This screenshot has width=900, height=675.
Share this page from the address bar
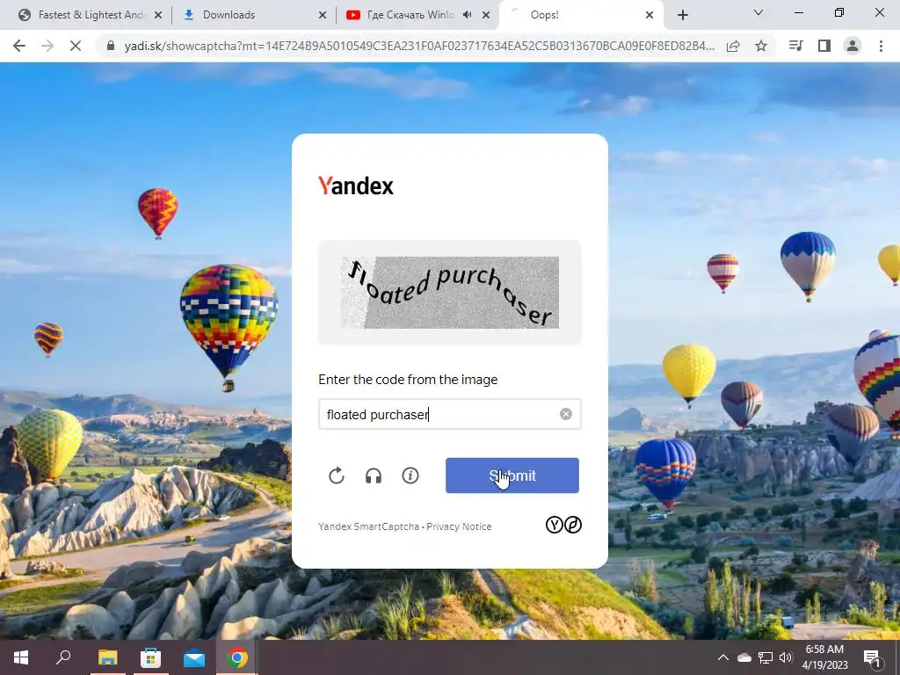[x=733, y=46]
